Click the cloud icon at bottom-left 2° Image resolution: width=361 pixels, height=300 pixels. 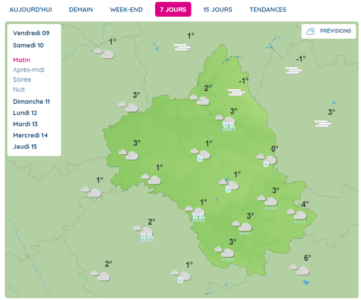click(x=100, y=276)
